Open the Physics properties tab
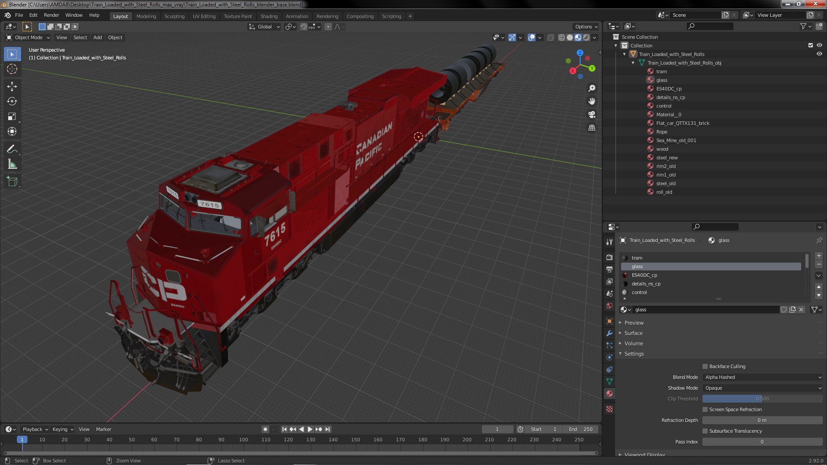Viewport: 827px width, 465px height. [609, 357]
